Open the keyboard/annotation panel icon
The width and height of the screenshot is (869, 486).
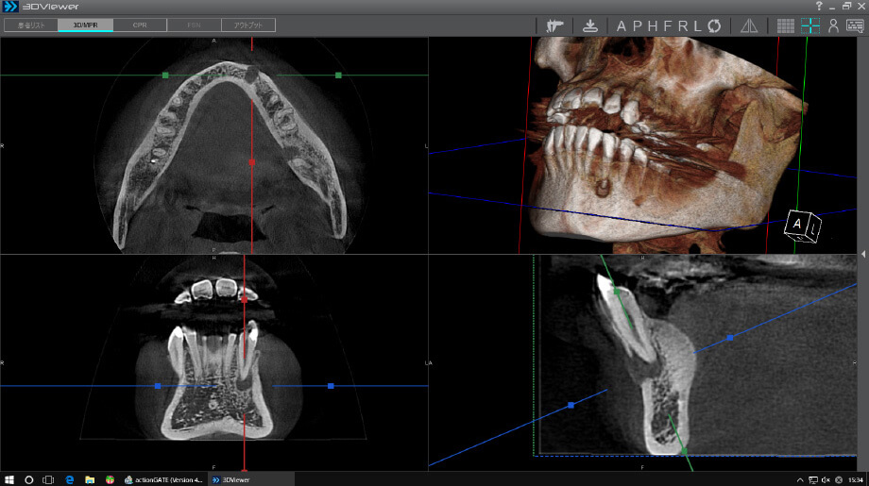[855, 25]
